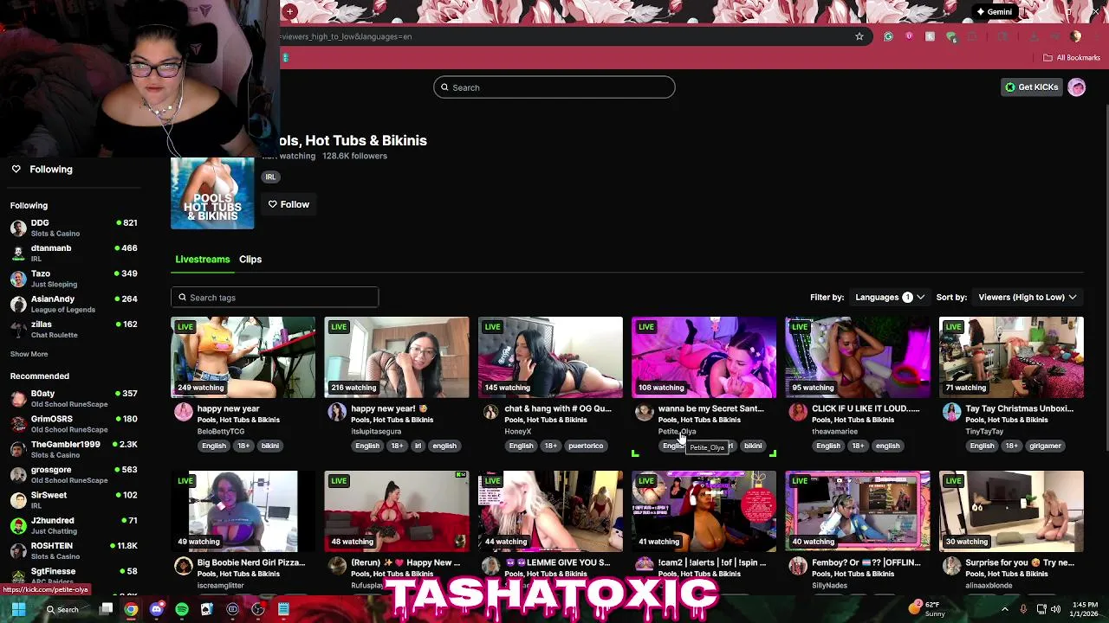Image resolution: width=1109 pixels, height=623 pixels.
Task: Open the Viewers (High to Low) sort dropdown
Action: [1028, 297]
